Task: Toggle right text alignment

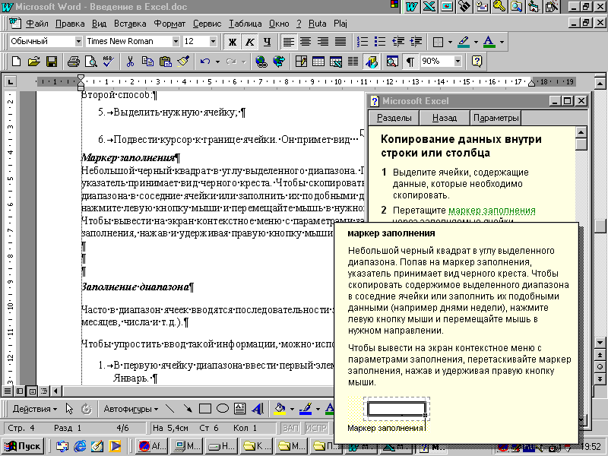Action: click(323, 42)
